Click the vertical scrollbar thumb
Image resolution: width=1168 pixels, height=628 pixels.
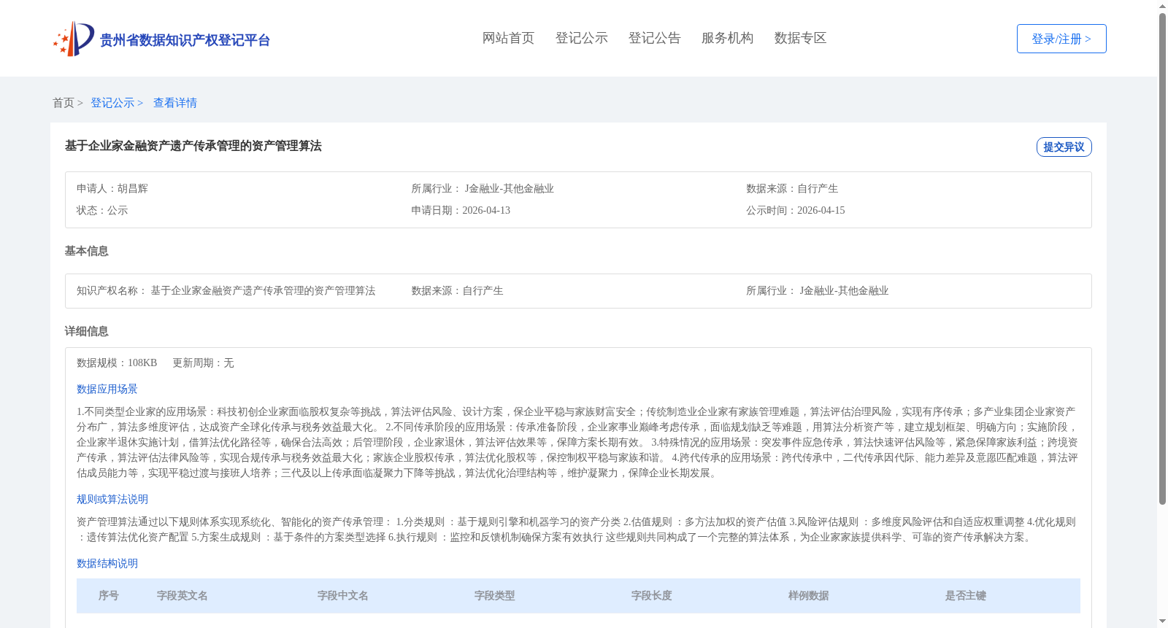pyautogui.click(x=1162, y=259)
